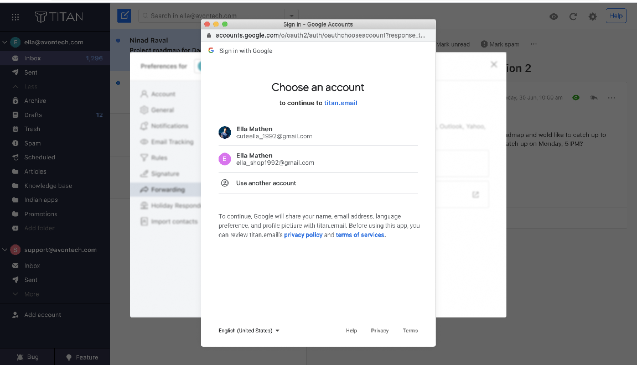637x365 pixels.
Task: Collapse folders with the Less toggle
Action: click(x=25, y=86)
